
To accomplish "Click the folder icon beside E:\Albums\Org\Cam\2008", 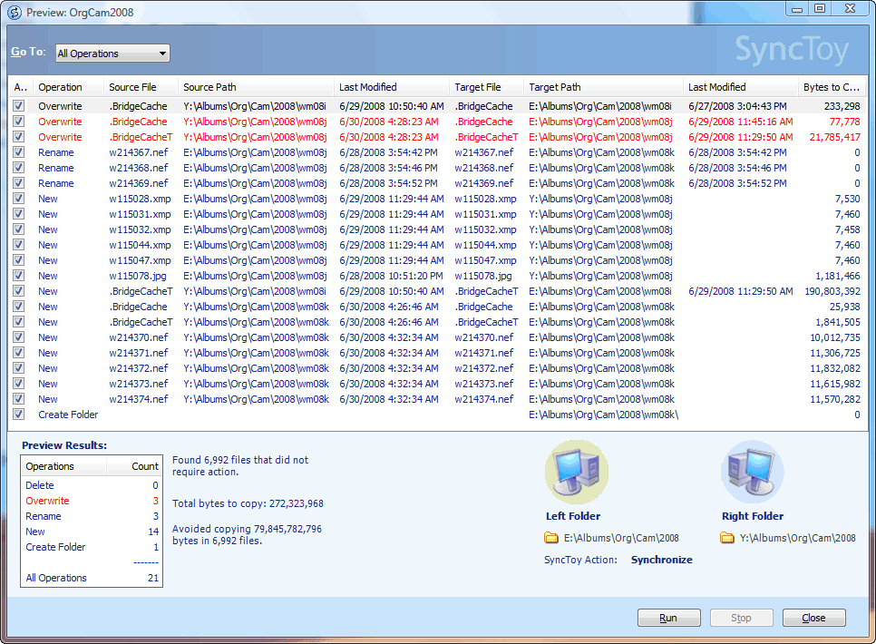I will click(551, 538).
